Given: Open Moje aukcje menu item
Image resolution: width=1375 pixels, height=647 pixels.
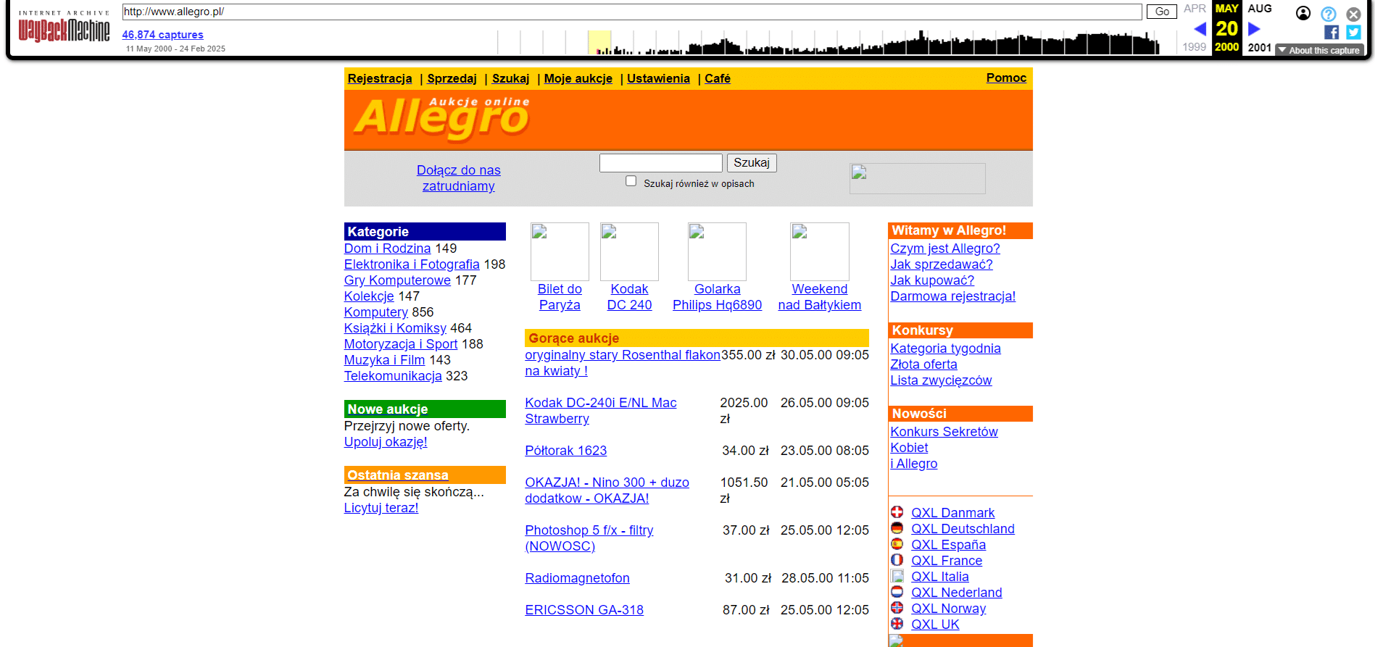Looking at the screenshot, I should [578, 78].
